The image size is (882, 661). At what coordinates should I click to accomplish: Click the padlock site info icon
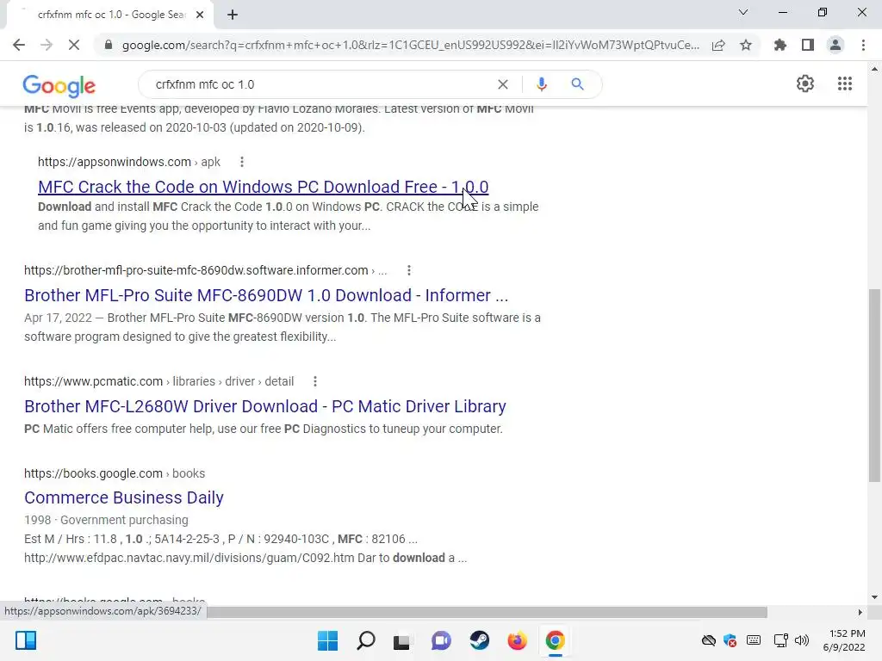point(109,45)
